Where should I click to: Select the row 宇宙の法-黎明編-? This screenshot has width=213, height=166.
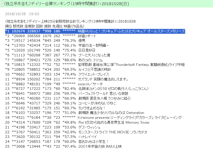(57, 46)
